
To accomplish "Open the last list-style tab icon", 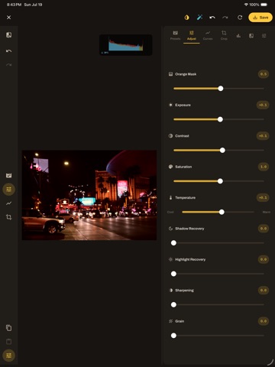I will point(264,36).
